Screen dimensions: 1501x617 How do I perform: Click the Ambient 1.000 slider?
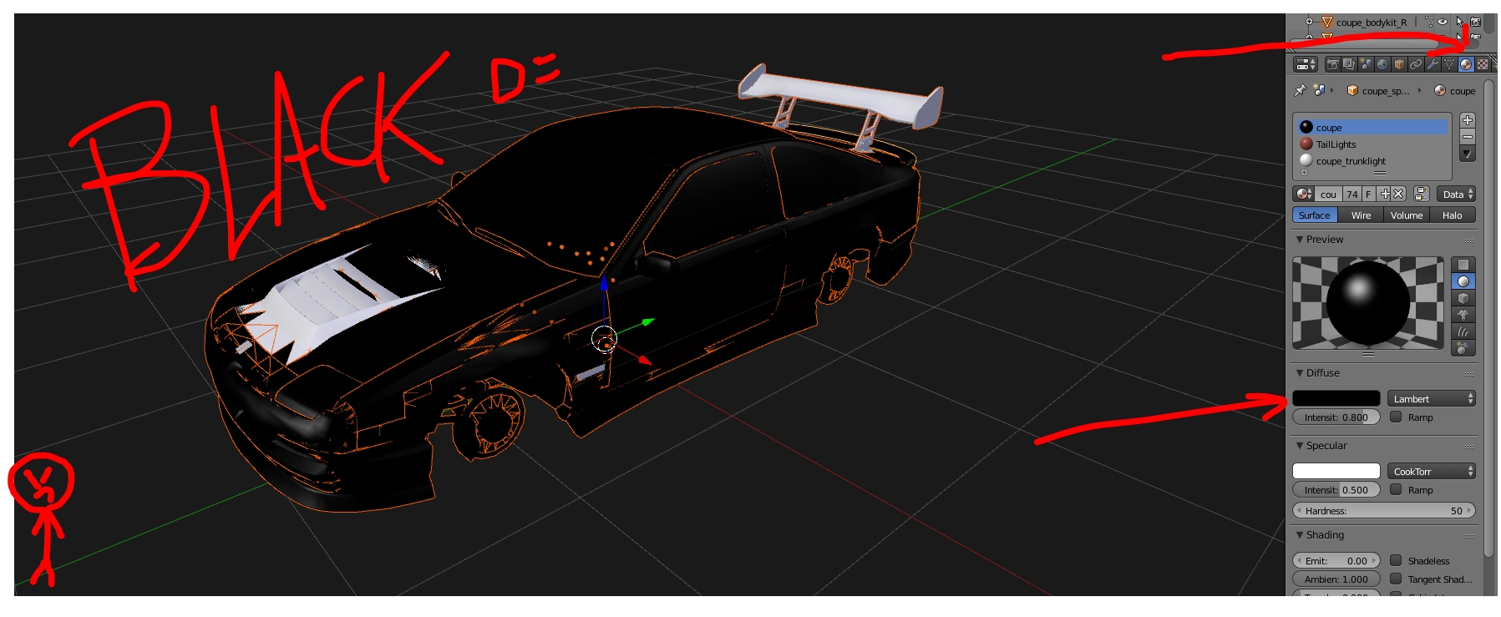[1336, 579]
